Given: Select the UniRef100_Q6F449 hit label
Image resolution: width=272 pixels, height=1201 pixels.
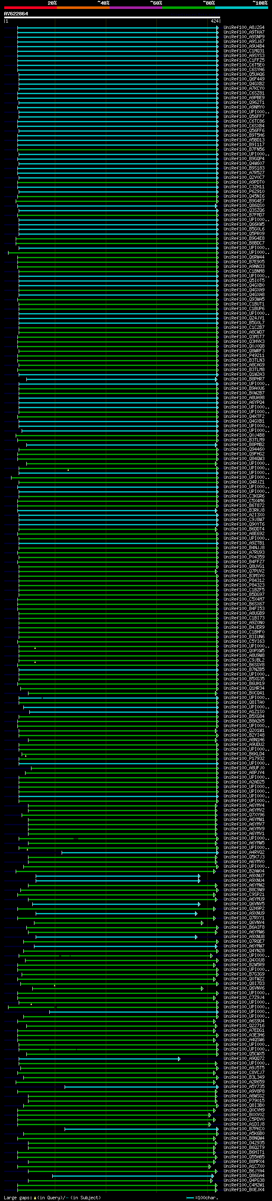Looking at the screenshot, I should pyautogui.click(x=244, y=79).
